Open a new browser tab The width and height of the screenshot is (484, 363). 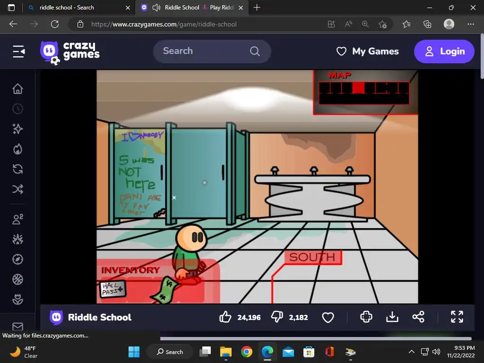tap(257, 8)
